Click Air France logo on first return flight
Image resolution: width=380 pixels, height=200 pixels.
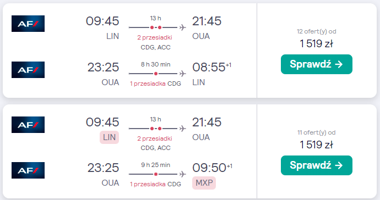(28, 70)
